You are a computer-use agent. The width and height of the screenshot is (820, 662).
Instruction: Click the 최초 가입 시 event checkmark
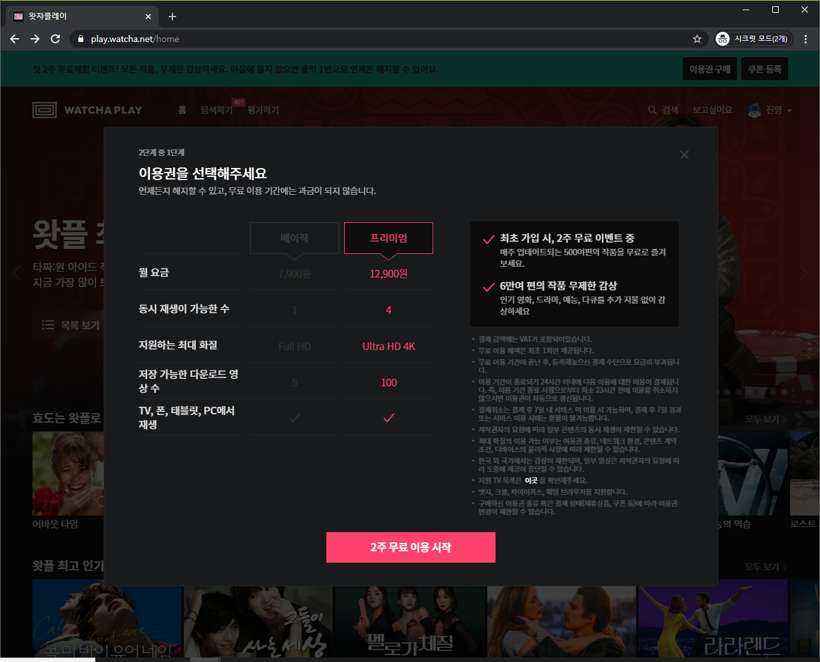489,239
